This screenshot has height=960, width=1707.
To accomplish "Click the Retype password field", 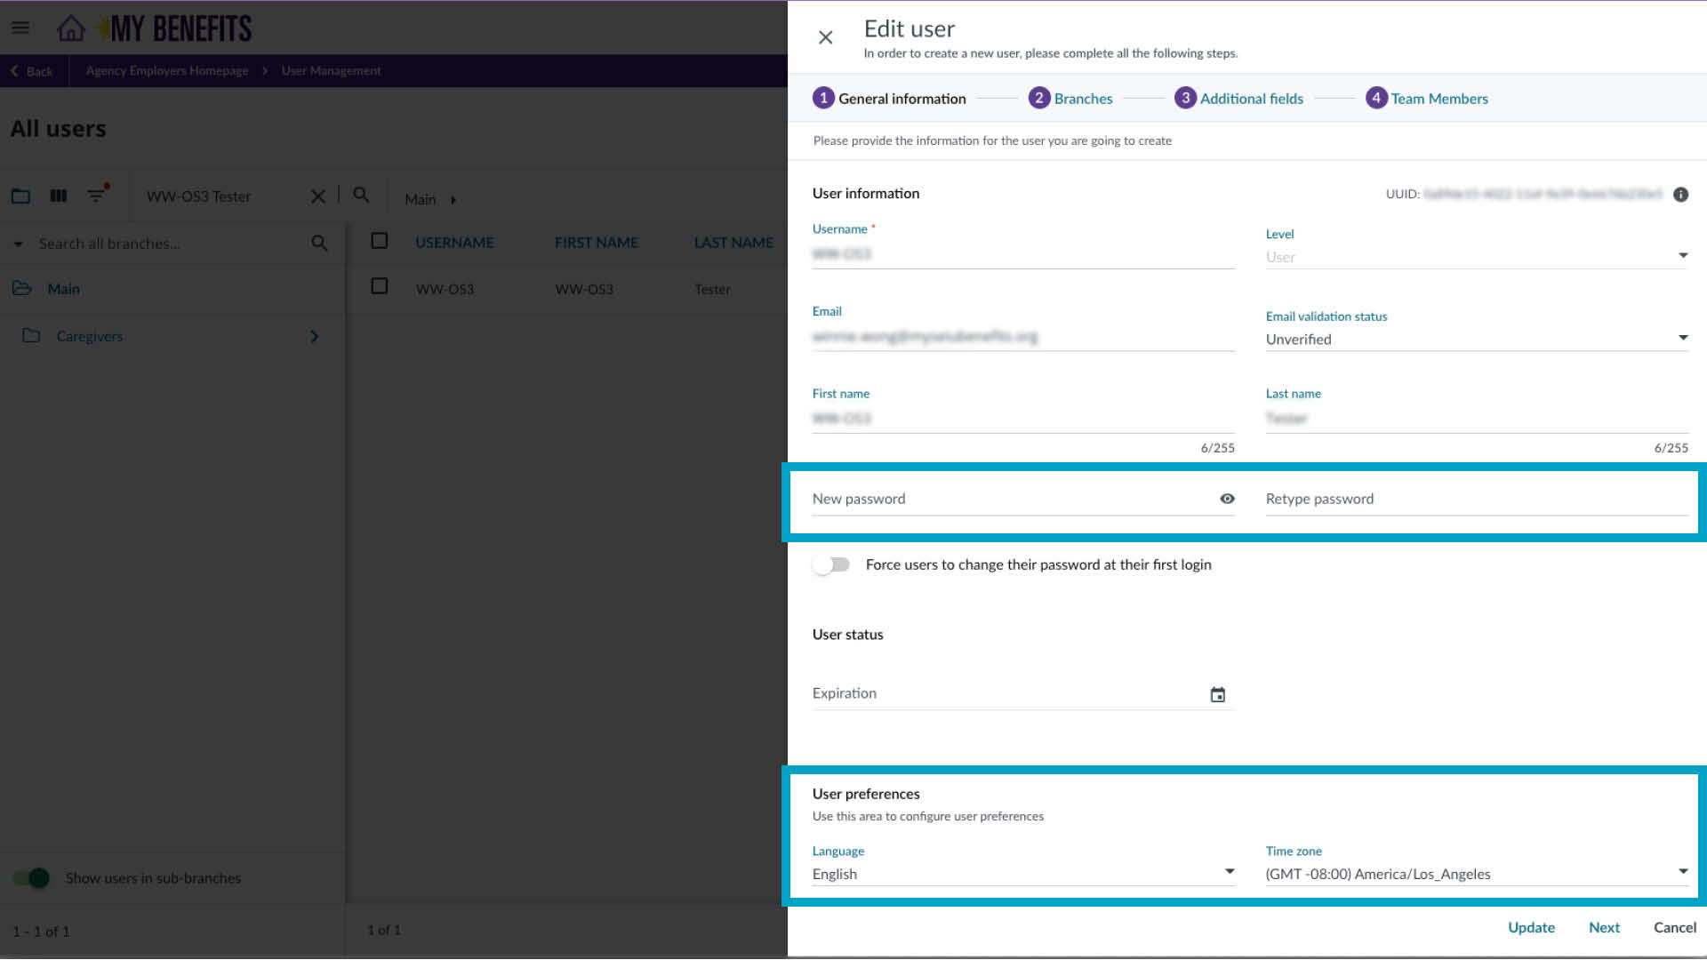I will click(x=1476, y=499).
